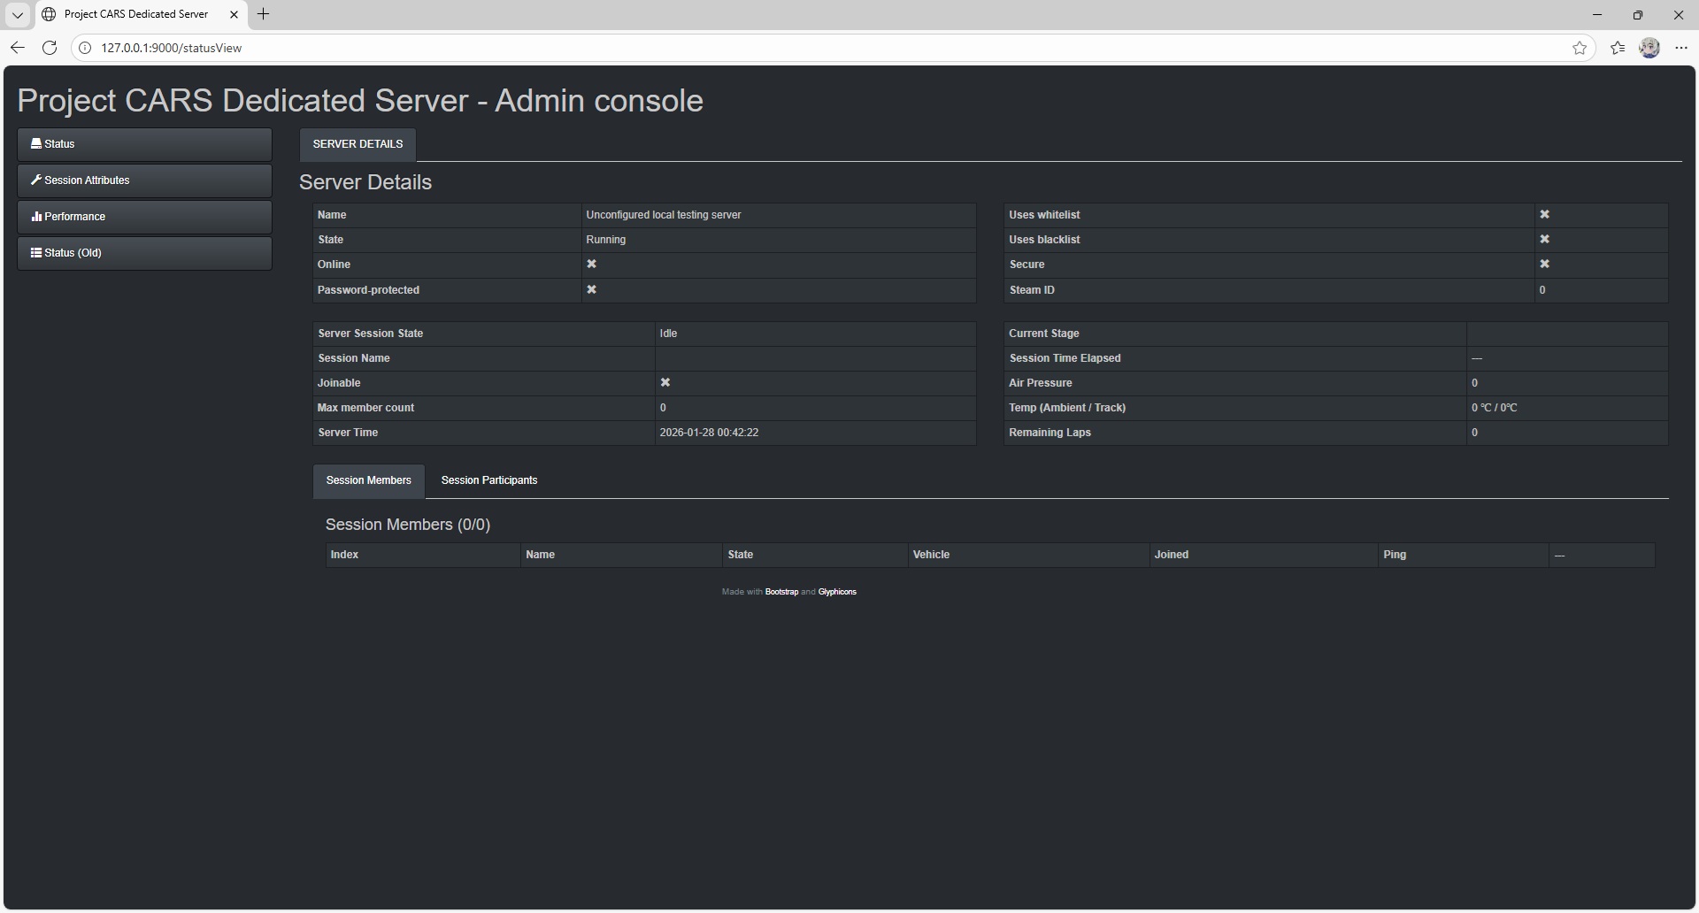
Task: Click the Password-protected cross icon
Action: click(592, 289)
